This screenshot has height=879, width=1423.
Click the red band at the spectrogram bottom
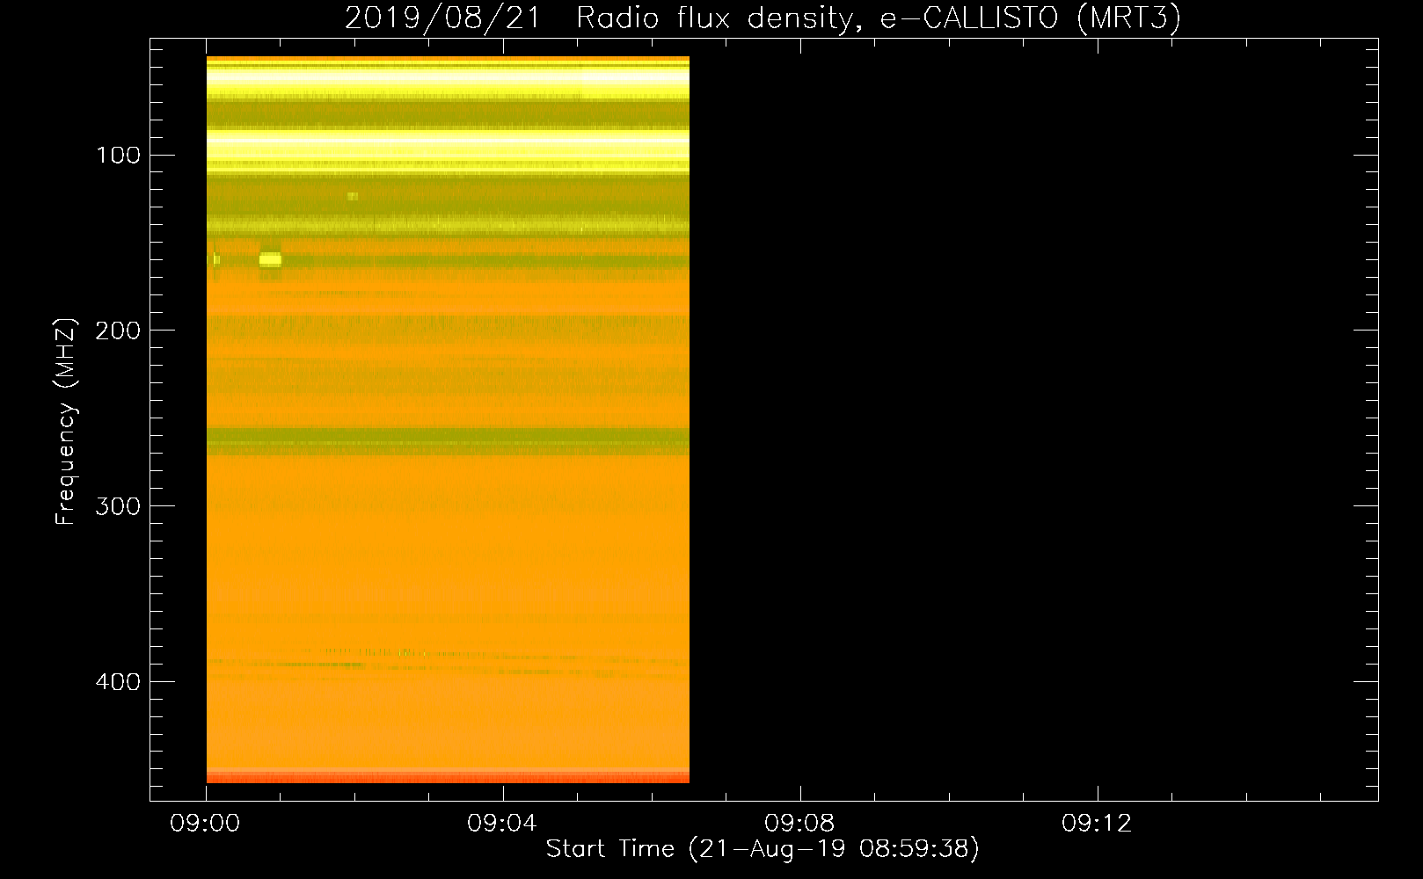448,776
